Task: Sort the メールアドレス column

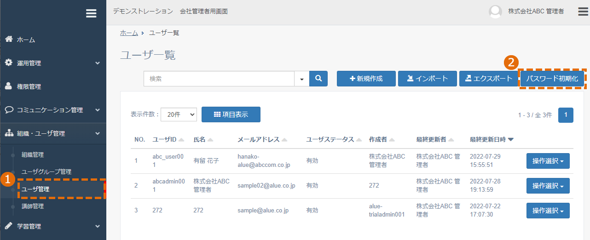Action: coord(284,140)
